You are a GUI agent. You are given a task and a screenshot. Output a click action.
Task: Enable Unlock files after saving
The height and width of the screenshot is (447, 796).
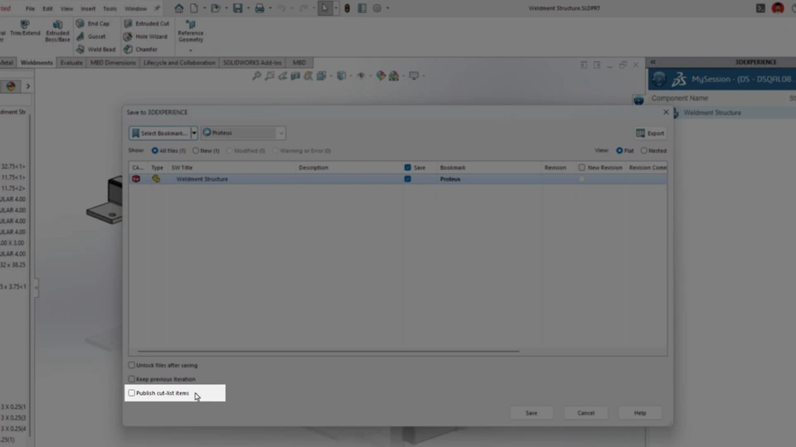point(132,365)
